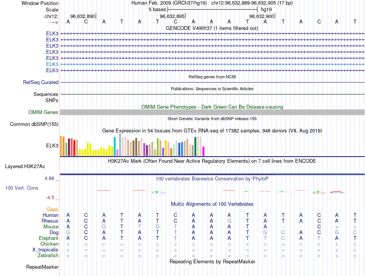
Task: Click Short Genetic Variants from dbSNP title
Action: [212, 119]
